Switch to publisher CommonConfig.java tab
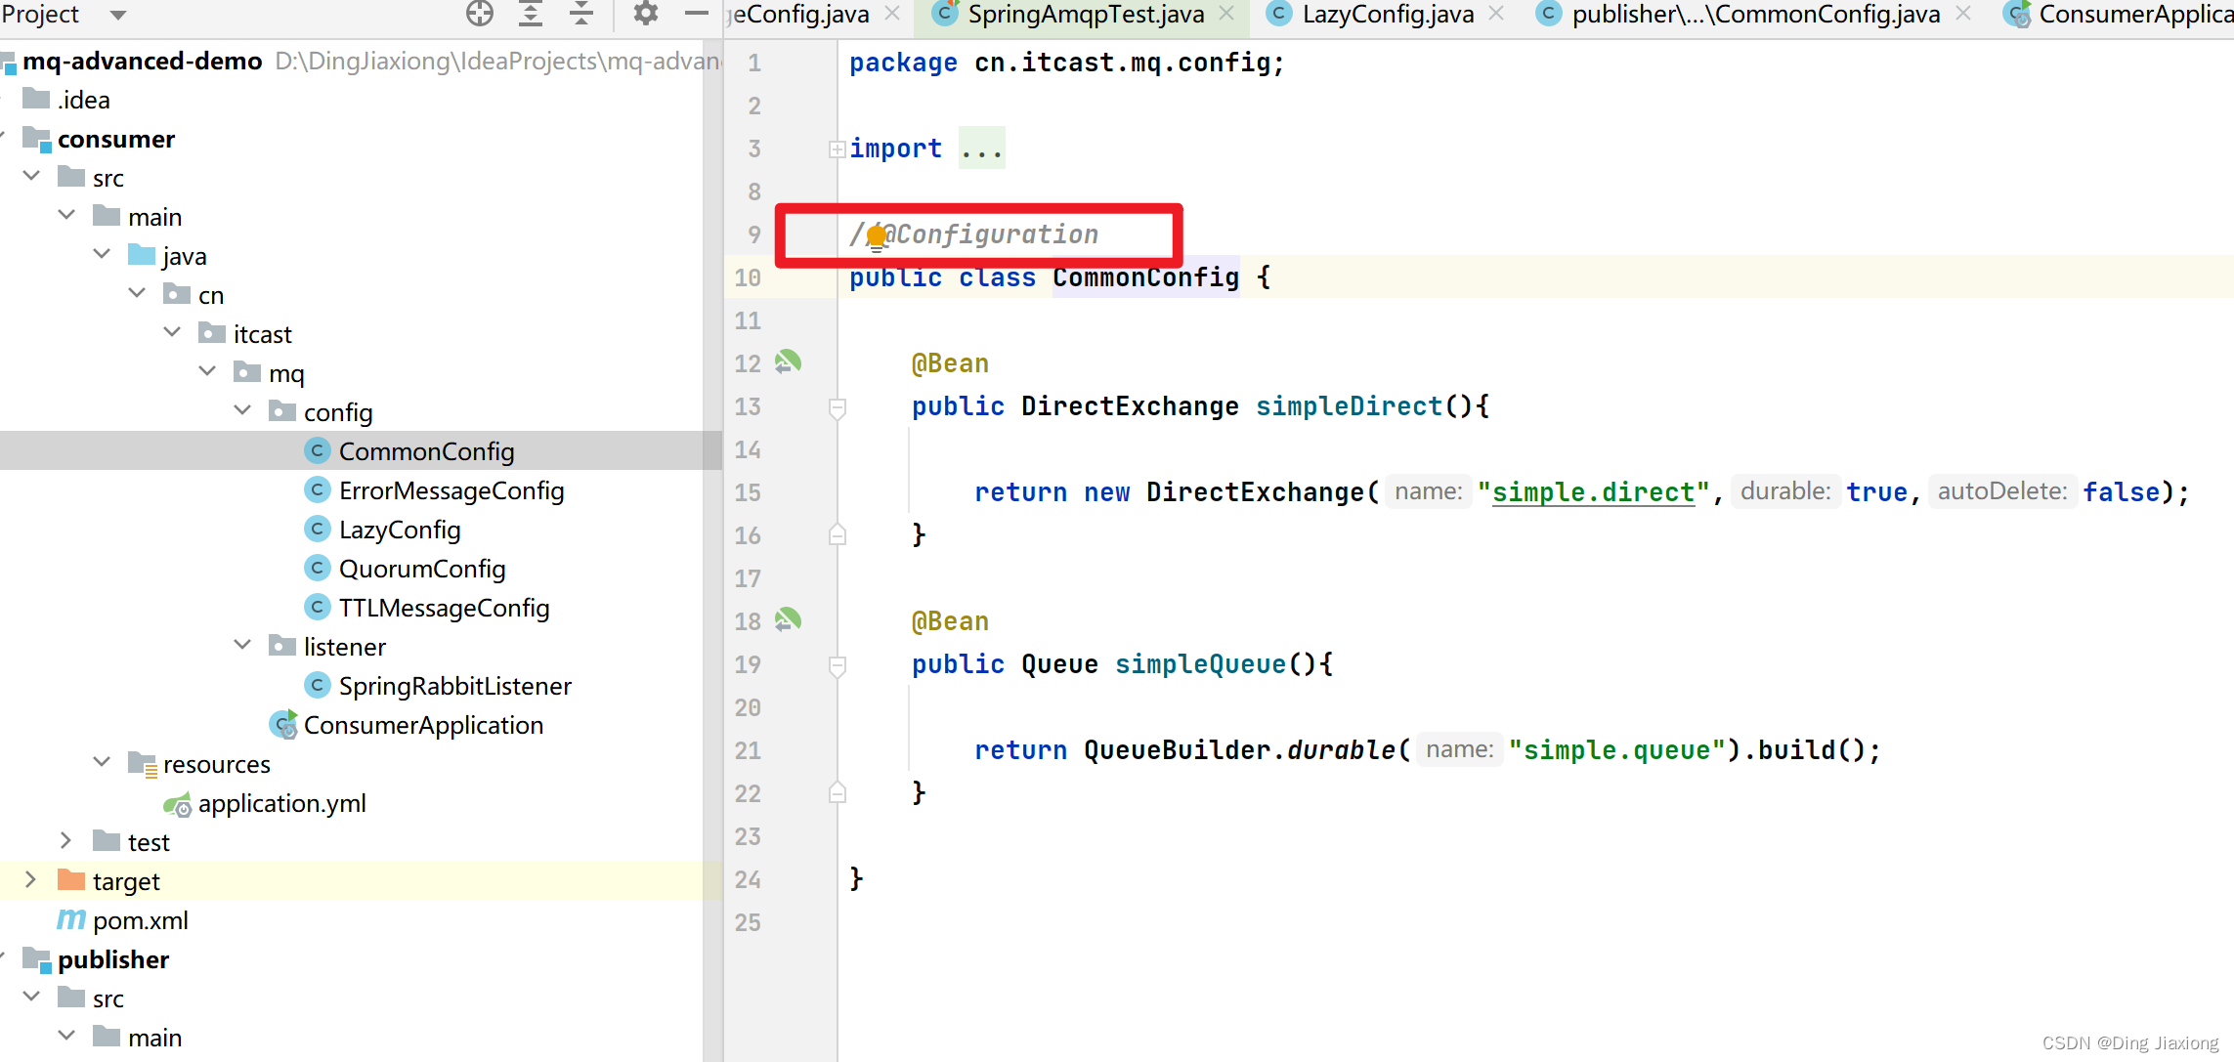This screenshot has height=1062, width=2234. 1755,15
